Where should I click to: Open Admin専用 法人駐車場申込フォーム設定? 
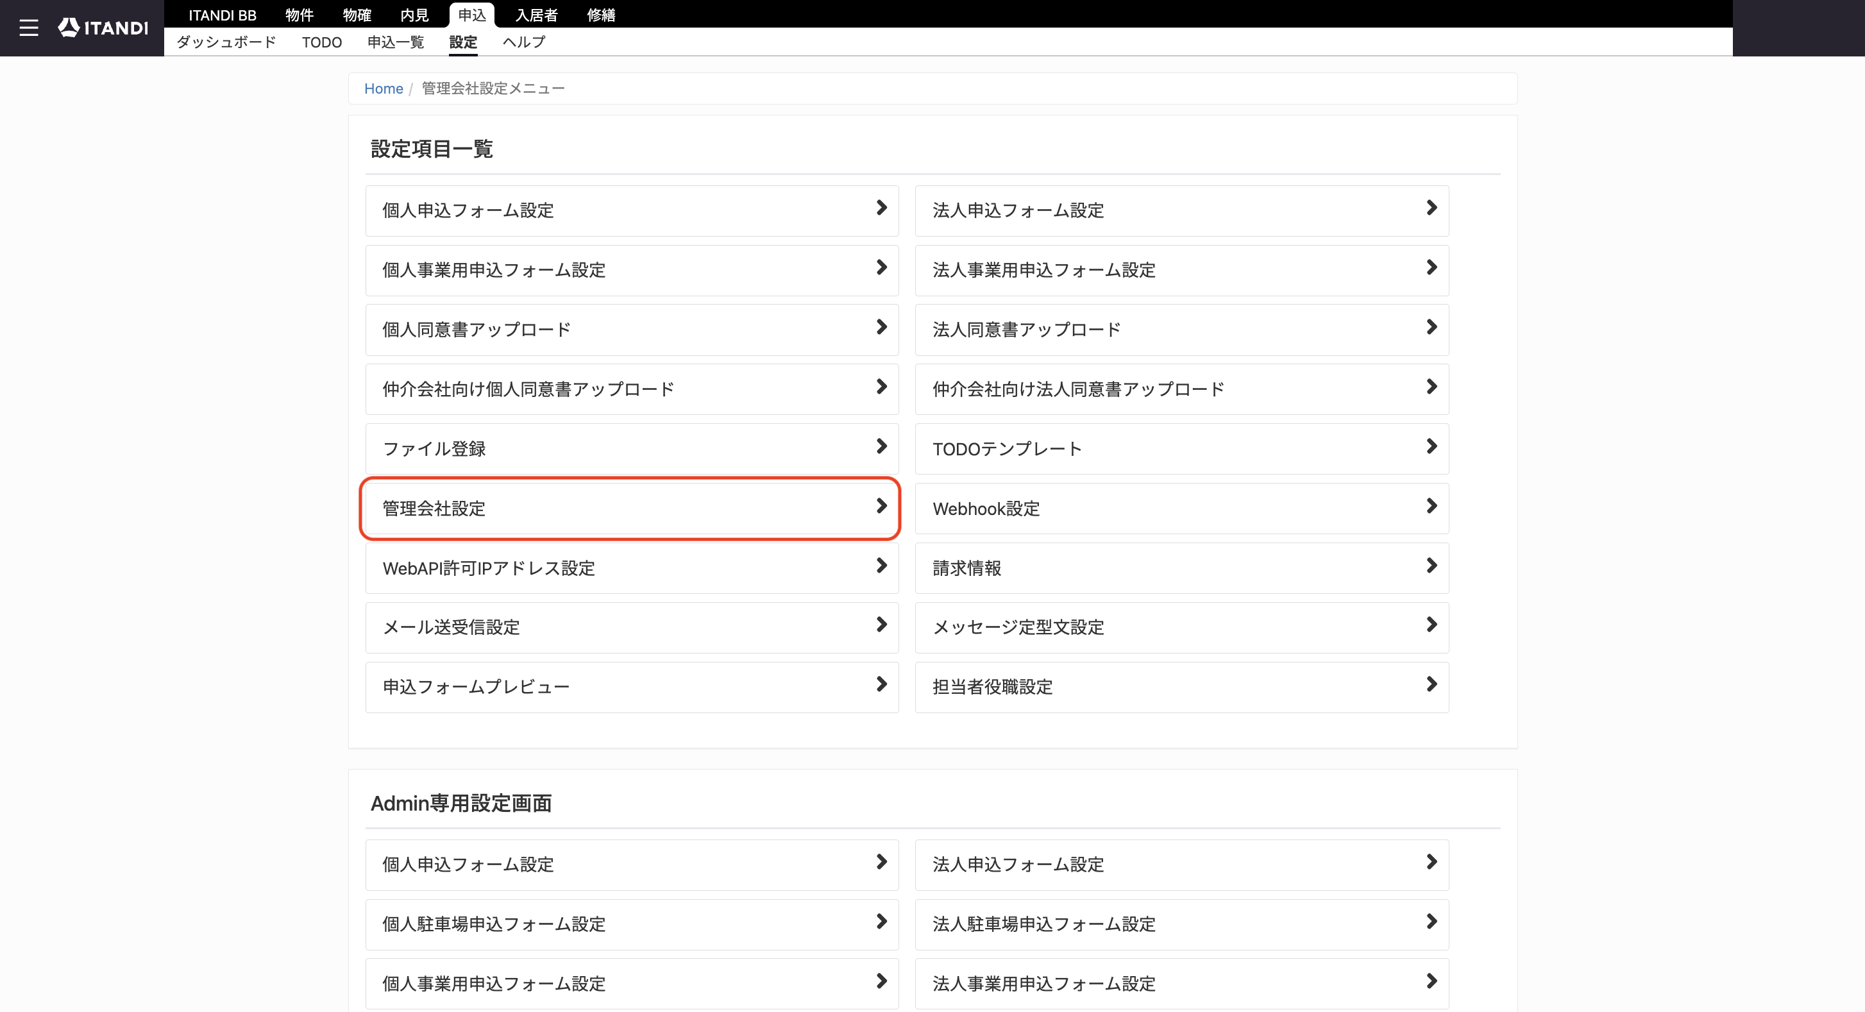pyautogui.click(x=1181, y=924)
